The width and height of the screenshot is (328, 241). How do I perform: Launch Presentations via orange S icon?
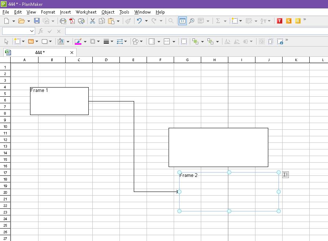289,21
